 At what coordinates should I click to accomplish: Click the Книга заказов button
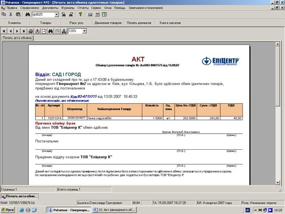170,23
